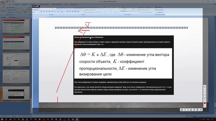The width and height of the screenshot is (216, 121).
Task: Search similar images on Google
Action: pyautogui.click(x=188, y=110)
